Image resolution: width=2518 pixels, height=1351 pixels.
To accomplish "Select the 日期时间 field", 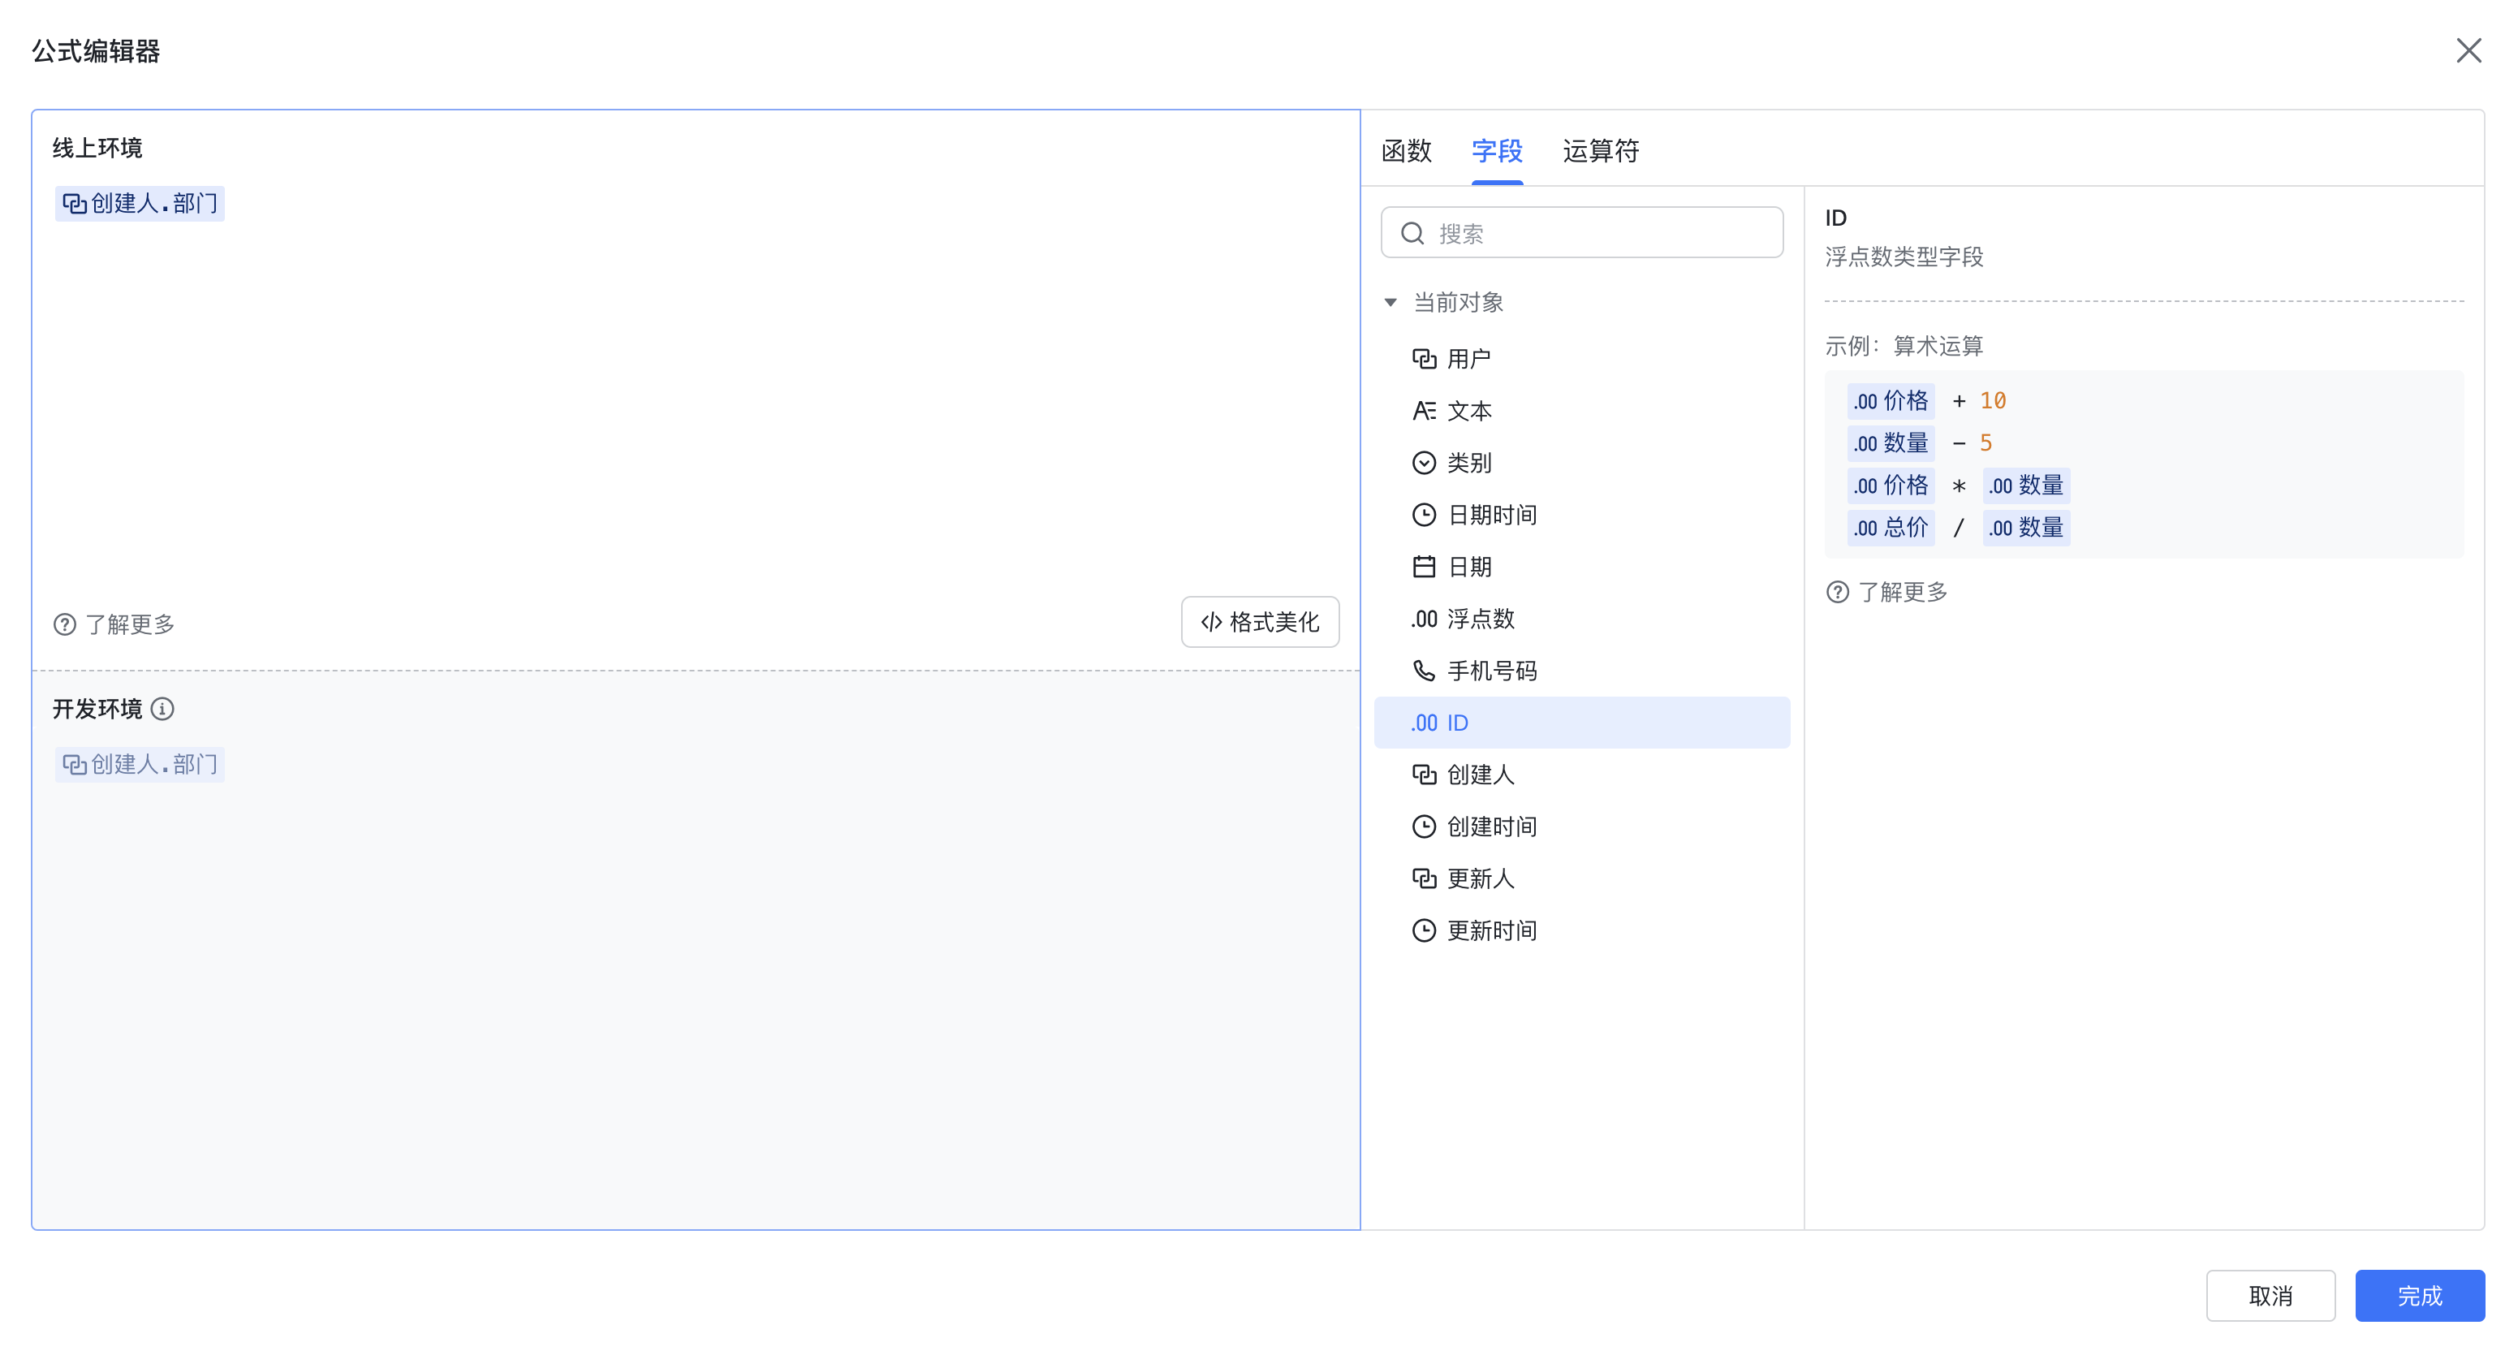I will tap(1581, 514).
